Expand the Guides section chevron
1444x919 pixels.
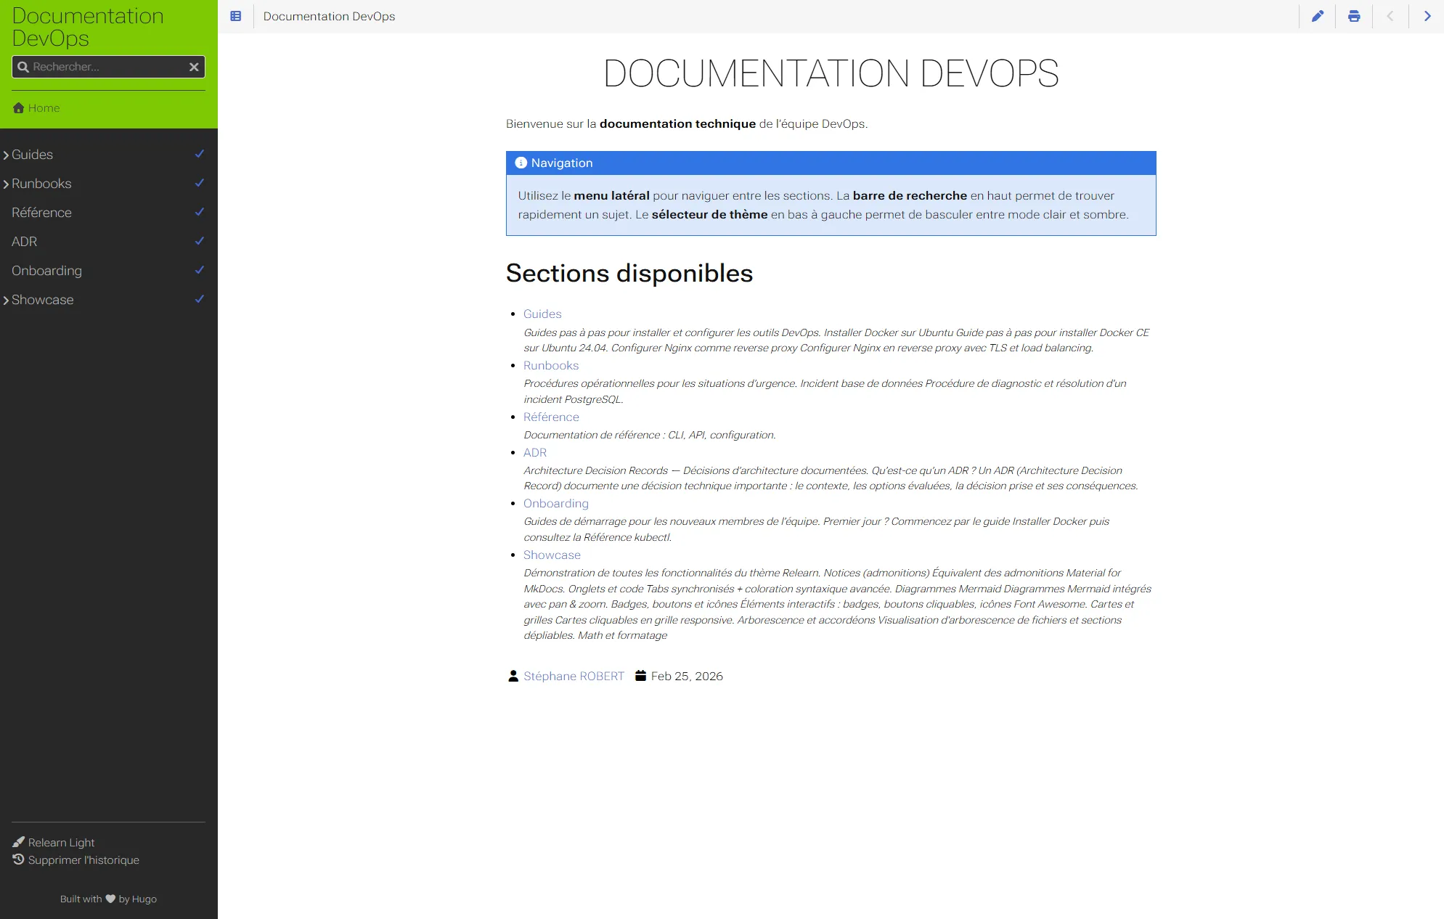[6, 155]
